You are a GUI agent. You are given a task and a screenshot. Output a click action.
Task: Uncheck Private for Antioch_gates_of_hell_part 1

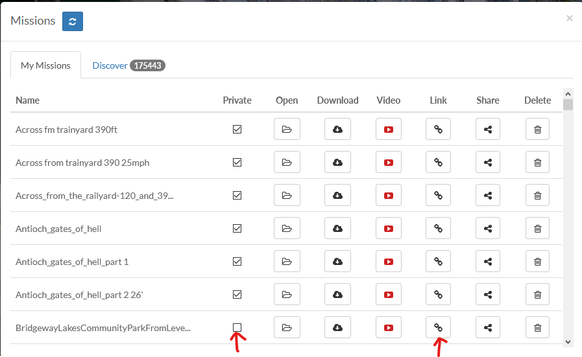click(237, 261)
